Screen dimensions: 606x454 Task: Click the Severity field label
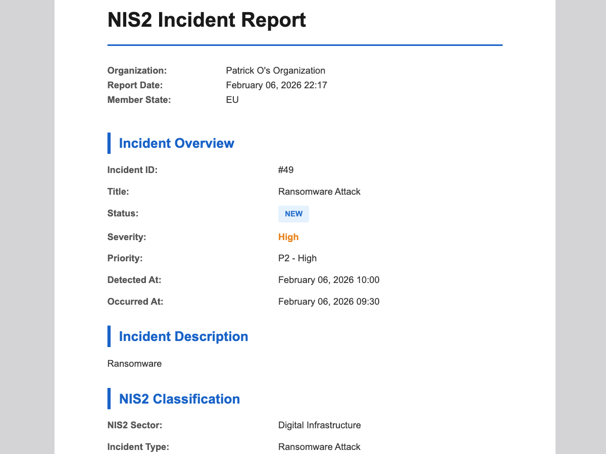tap(127, 237)
